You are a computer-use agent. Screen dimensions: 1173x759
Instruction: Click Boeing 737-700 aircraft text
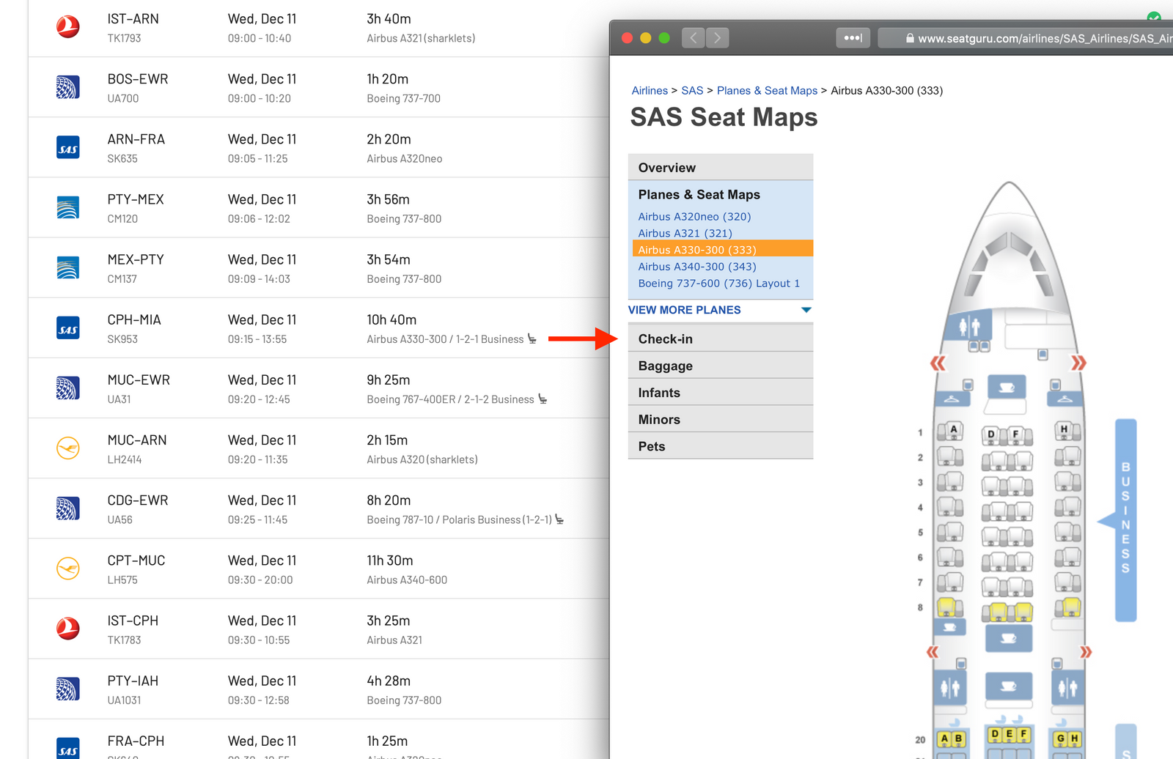click(x=404, y=98)
